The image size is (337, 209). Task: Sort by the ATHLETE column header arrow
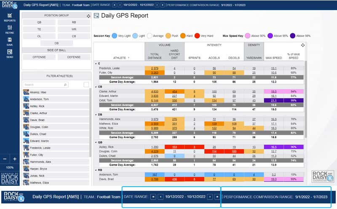point(128,58)
